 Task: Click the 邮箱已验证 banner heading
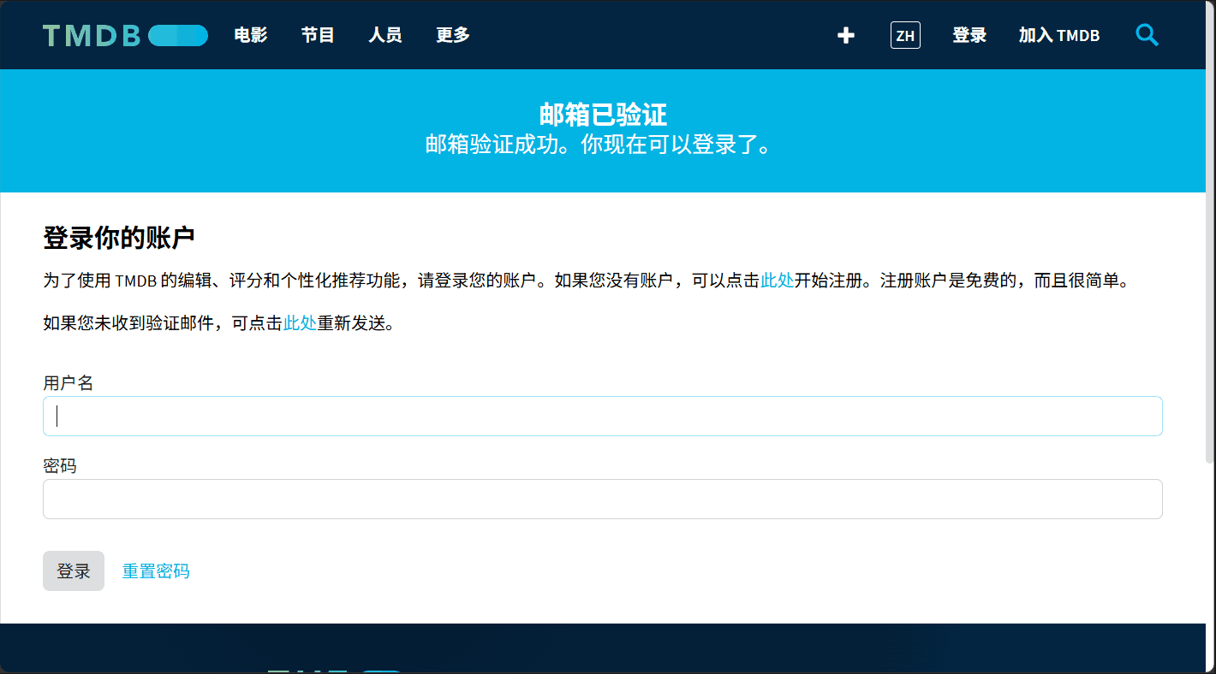pos(603,115)
